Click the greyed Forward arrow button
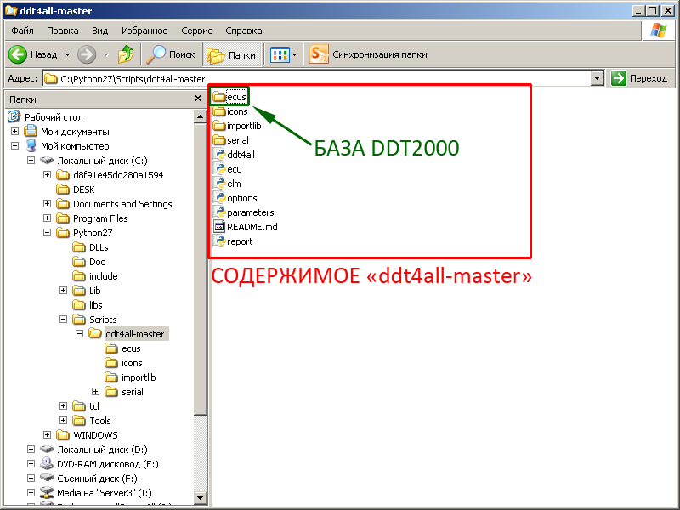Screen dimensions: 680x510 point(87,54)
